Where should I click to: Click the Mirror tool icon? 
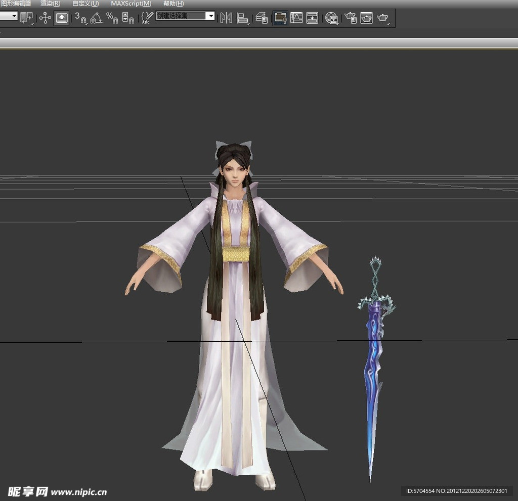click(226, 18)
